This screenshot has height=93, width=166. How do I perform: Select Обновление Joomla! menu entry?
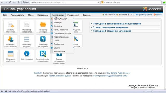point(62,33)
